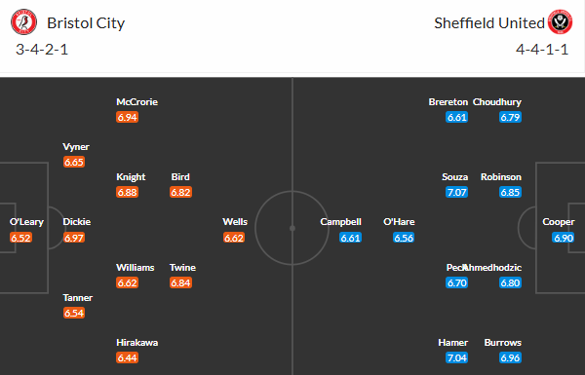
Task: Click player Twine's name
Action: click(x=182, y=268)
